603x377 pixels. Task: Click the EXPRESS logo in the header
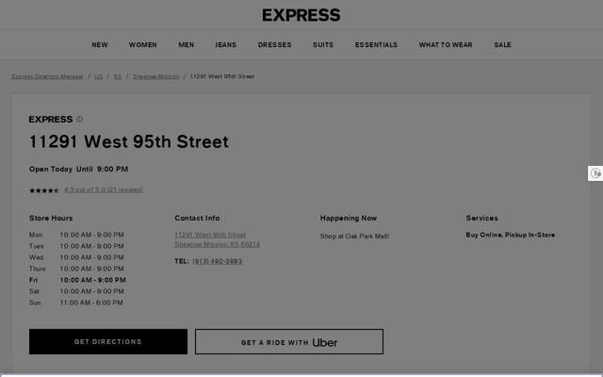point(301,15)
